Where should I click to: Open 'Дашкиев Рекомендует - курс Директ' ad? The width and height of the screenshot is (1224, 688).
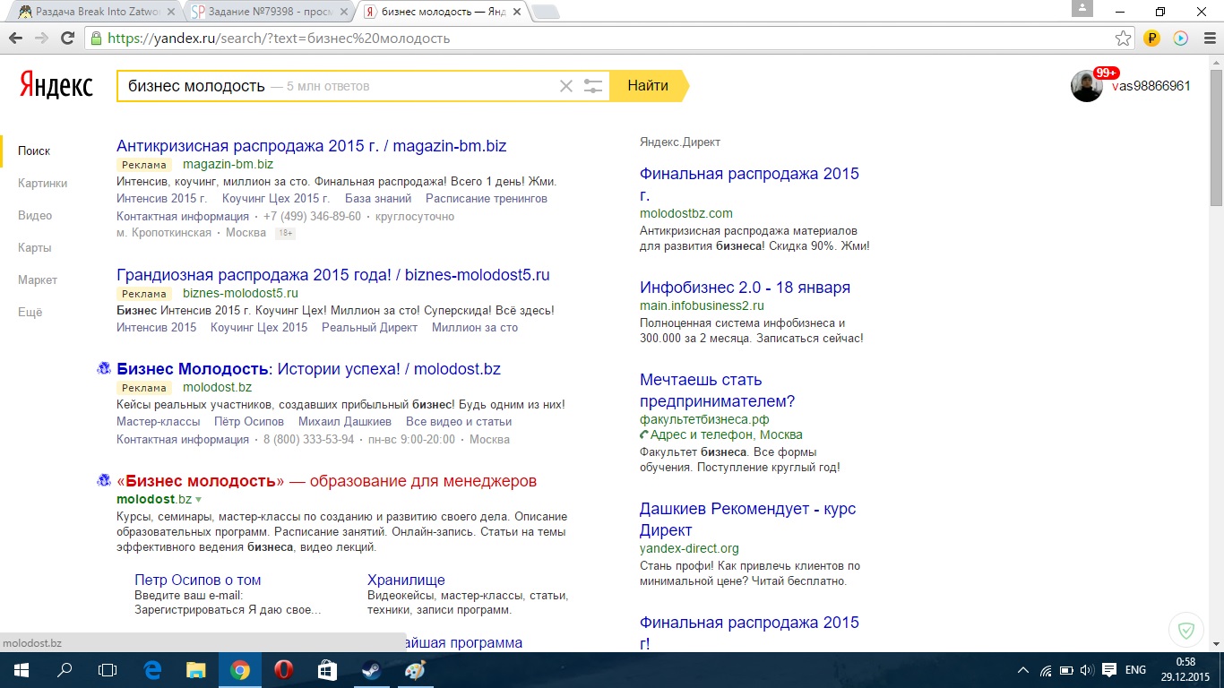(x=748, y=520)
